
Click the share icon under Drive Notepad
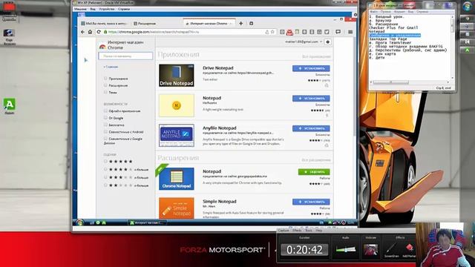[x=327, y=86]
